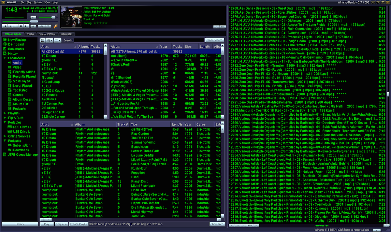Open the Options menu
This screenshot has width=391, height=232.
tap(38, 2)
